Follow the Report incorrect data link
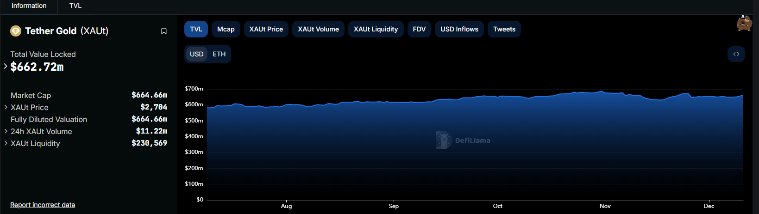The height and width of the screenshot is (214, 759). [43, 205]
